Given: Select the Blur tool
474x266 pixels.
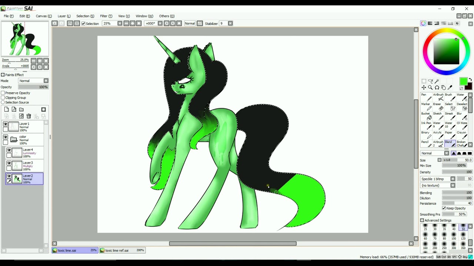Looking at the screenshot, I should pos(461,116).
